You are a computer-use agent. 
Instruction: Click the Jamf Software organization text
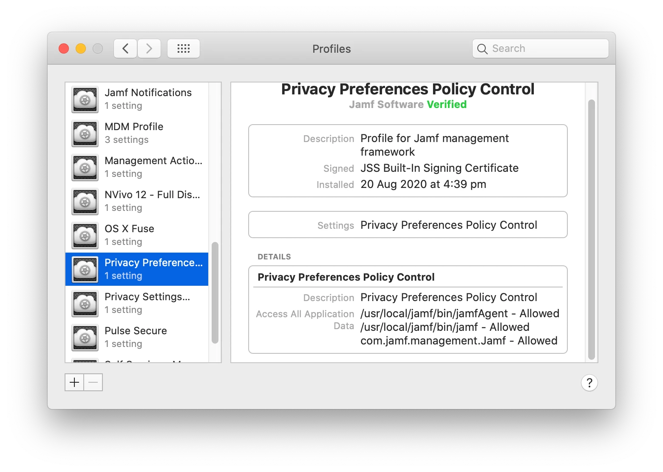coord(386,105)
